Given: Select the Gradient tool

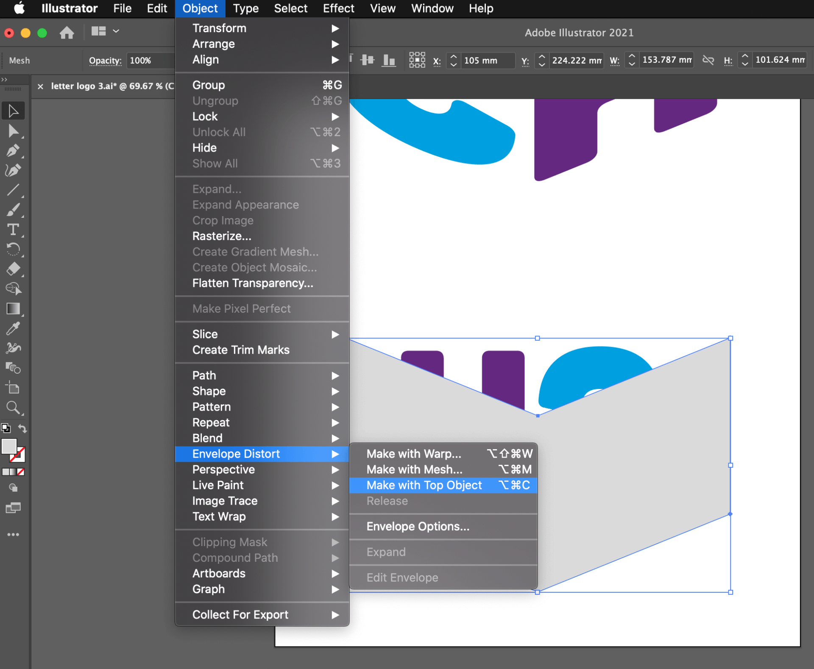Looking at the screenshot, I should (13, 309).
